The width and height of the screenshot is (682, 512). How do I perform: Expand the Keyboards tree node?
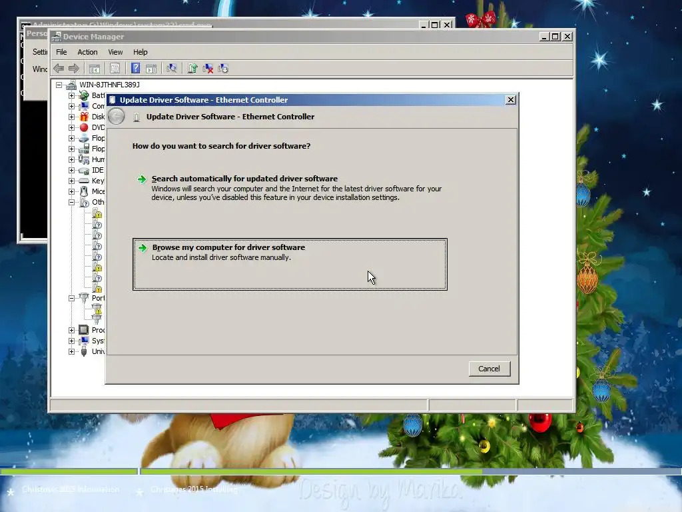pos(71,181)
